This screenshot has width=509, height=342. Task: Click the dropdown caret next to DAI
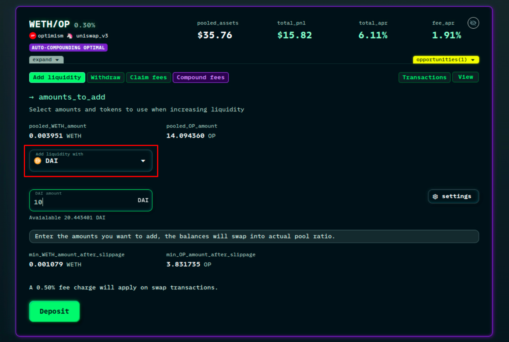tap(143, 161)
